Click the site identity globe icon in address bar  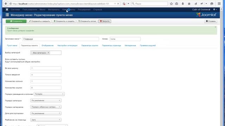[11, 4]
